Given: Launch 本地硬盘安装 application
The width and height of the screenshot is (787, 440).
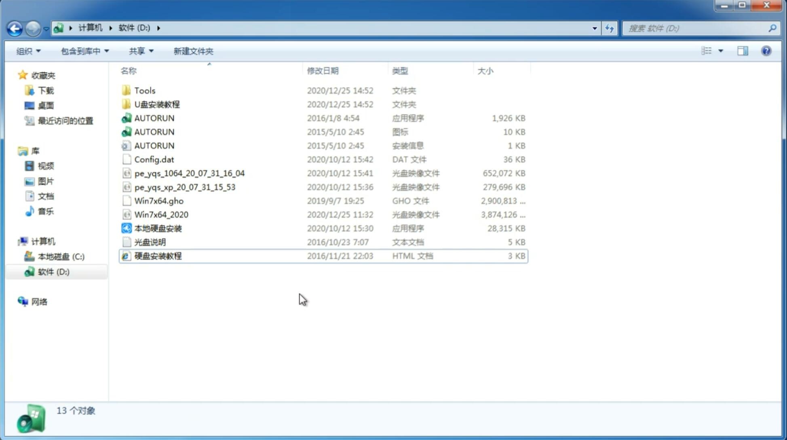Looking at the screenshot, I should point(157,228).
